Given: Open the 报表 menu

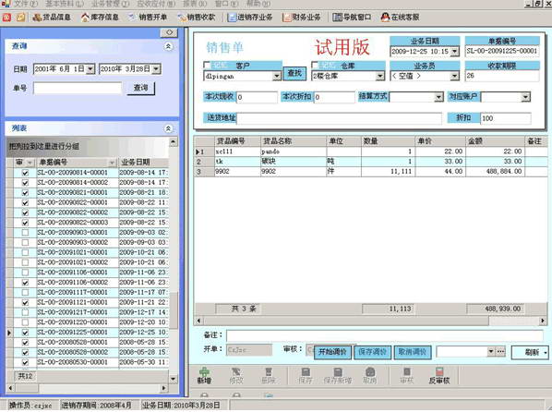Looking at the screenshot, I should coord(195,4).
